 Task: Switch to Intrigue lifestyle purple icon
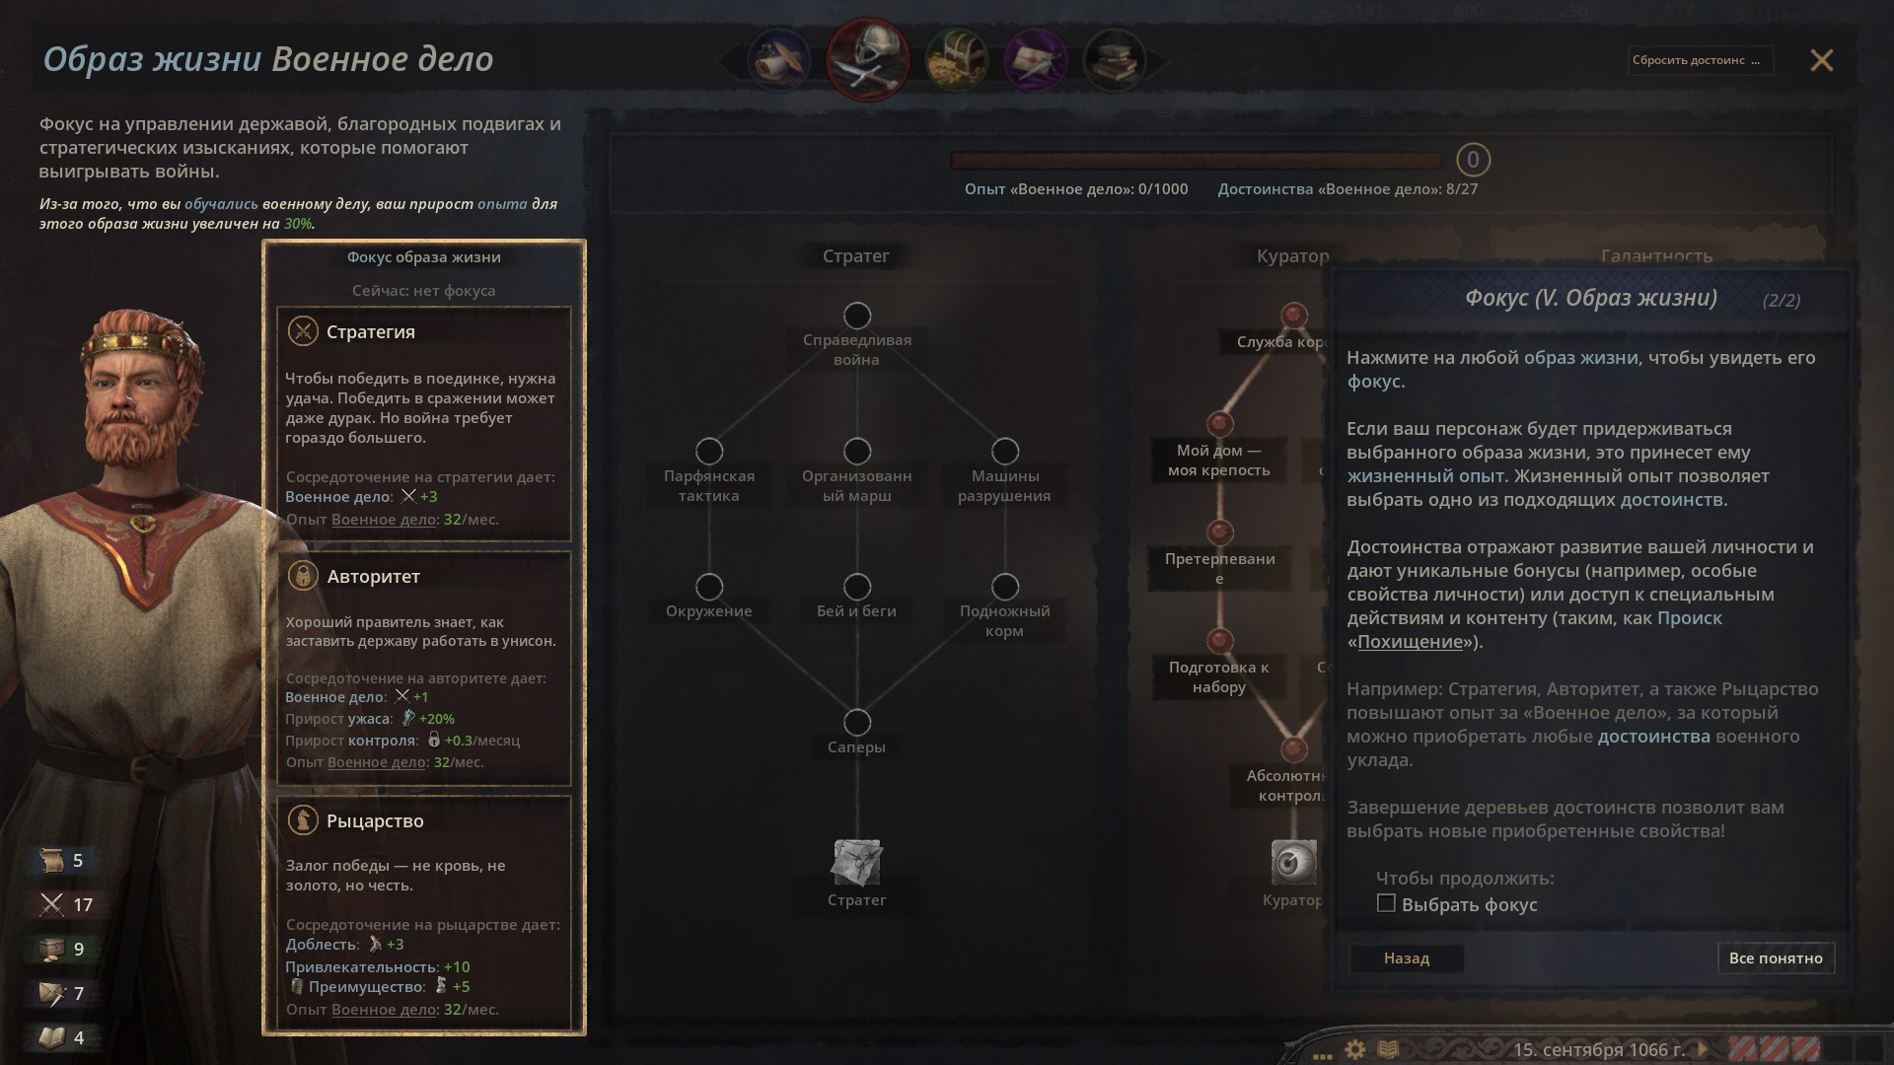1035,60
